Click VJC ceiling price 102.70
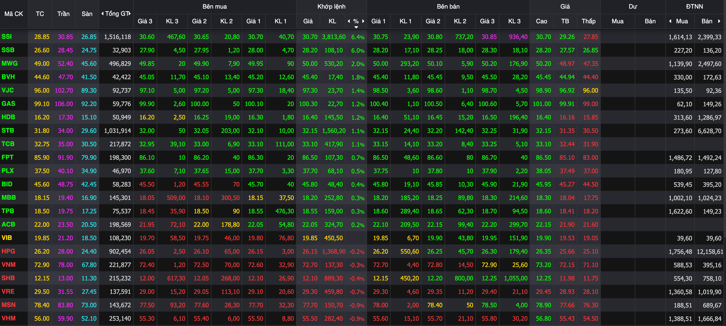 64,90
